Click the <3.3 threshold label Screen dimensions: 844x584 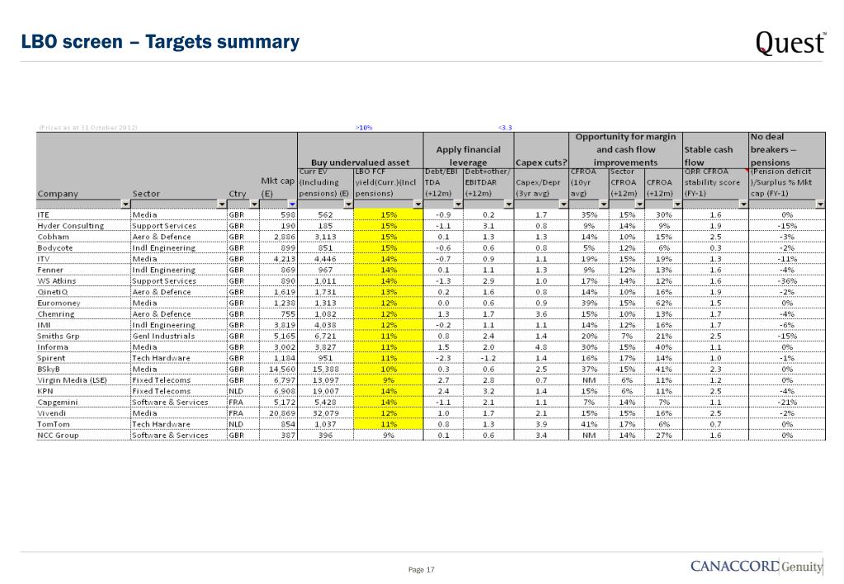point(505,128)
